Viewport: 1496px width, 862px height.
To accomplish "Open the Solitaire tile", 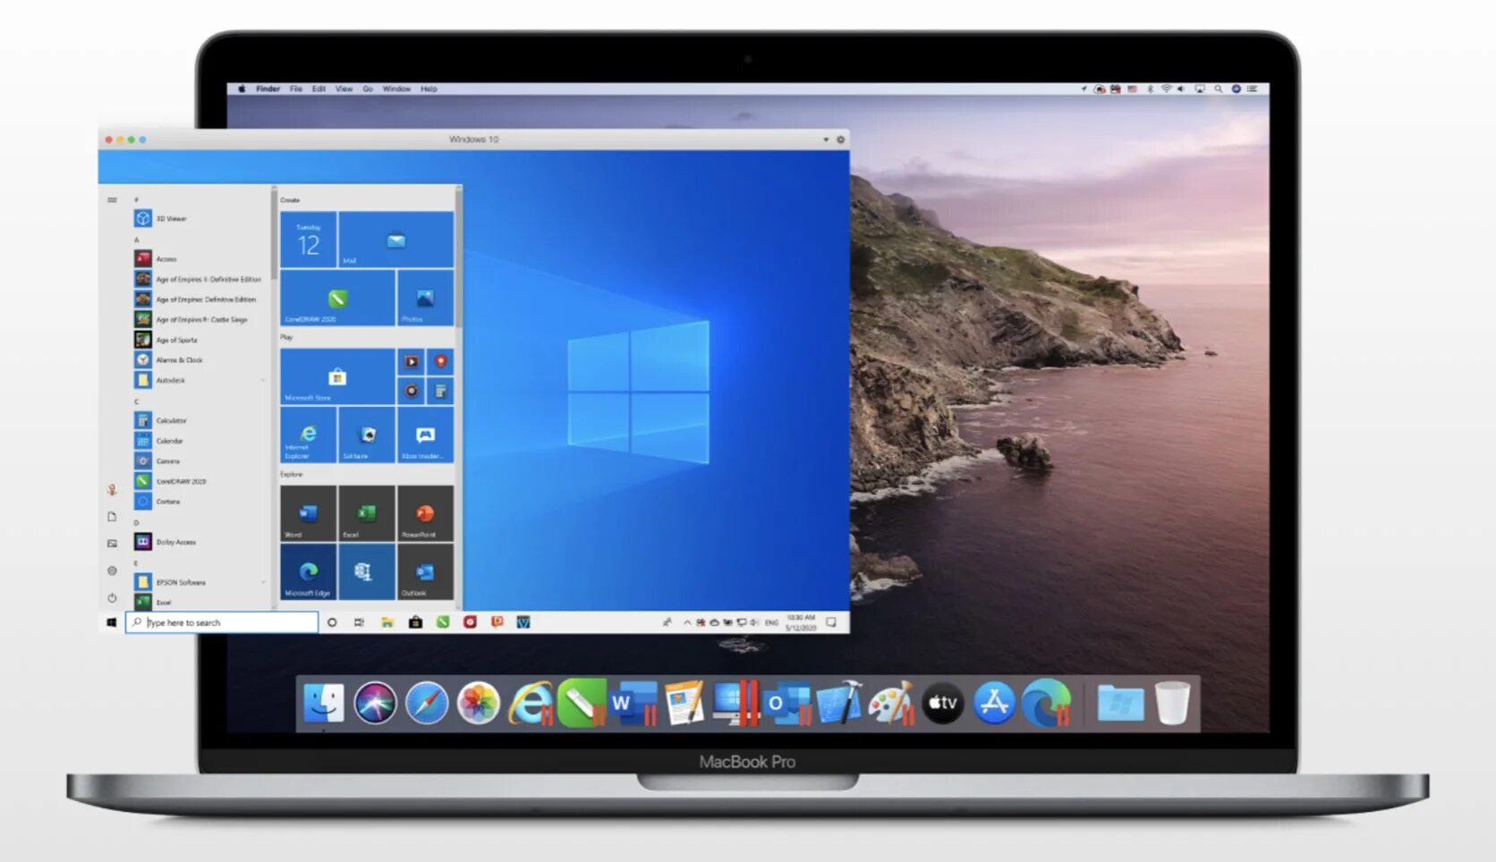I will pyautogui.click(x=367, y=435).
